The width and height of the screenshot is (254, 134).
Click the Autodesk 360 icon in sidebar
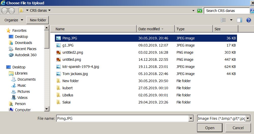coord(11,55)
